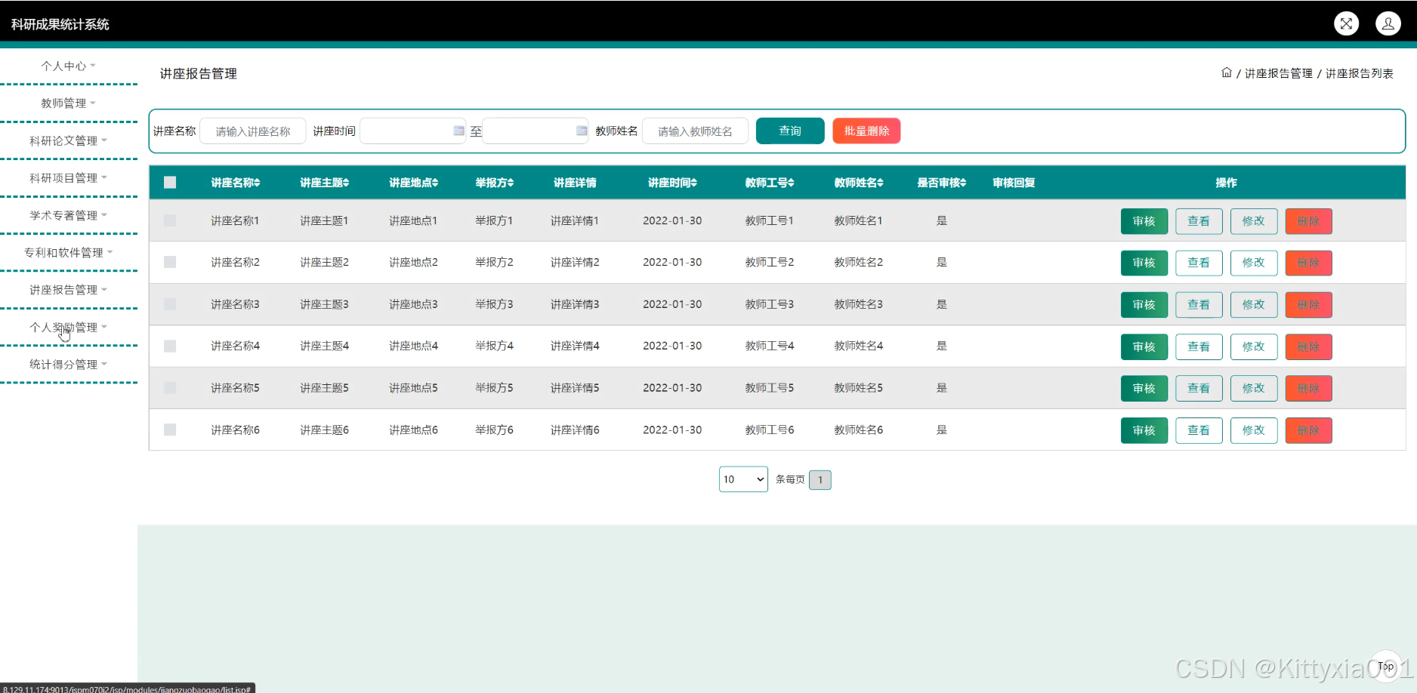1417x693 pixels.
Task: Click the home icon in breadcrumb
Action: tap(1226, 72)
